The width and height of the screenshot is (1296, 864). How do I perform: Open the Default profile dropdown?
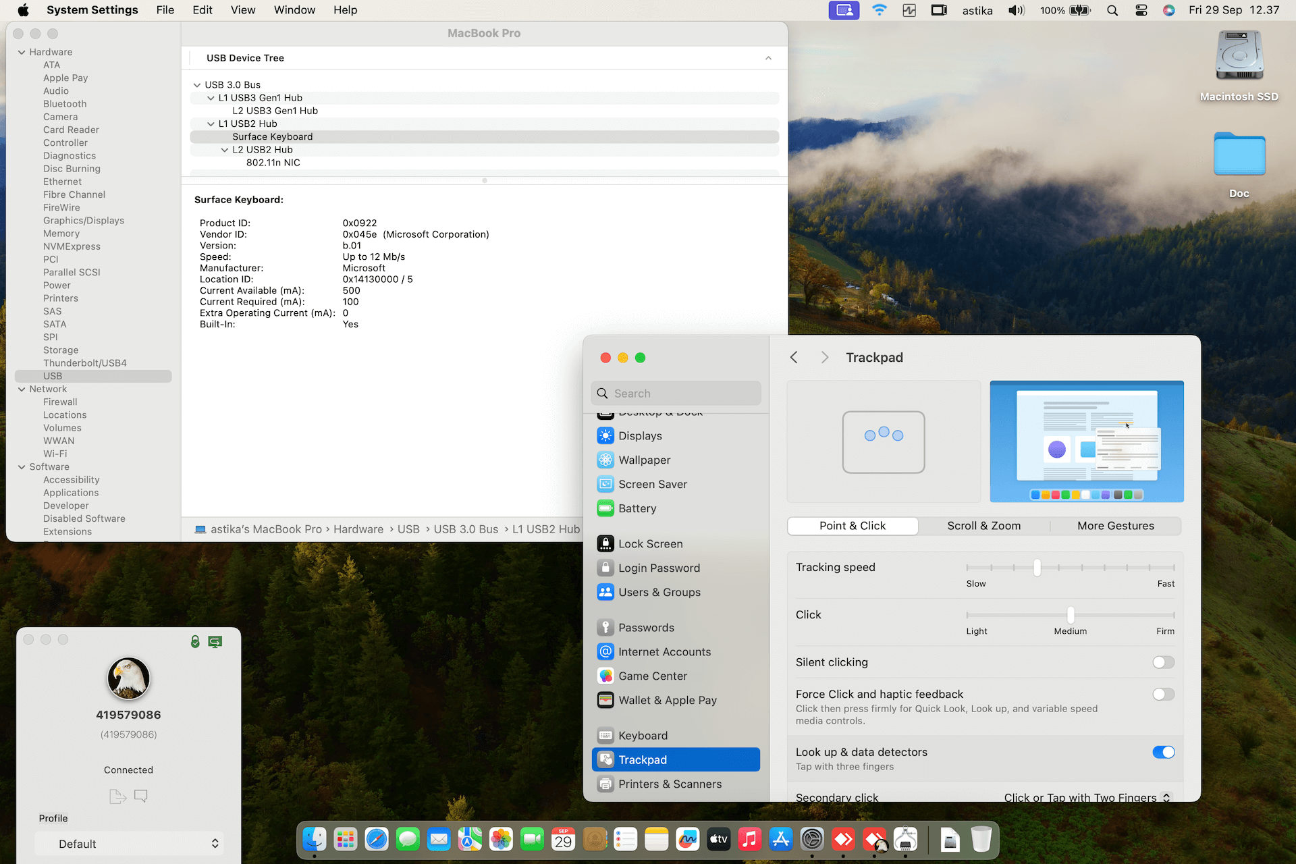pyautogui.click(x=130, y=843)
